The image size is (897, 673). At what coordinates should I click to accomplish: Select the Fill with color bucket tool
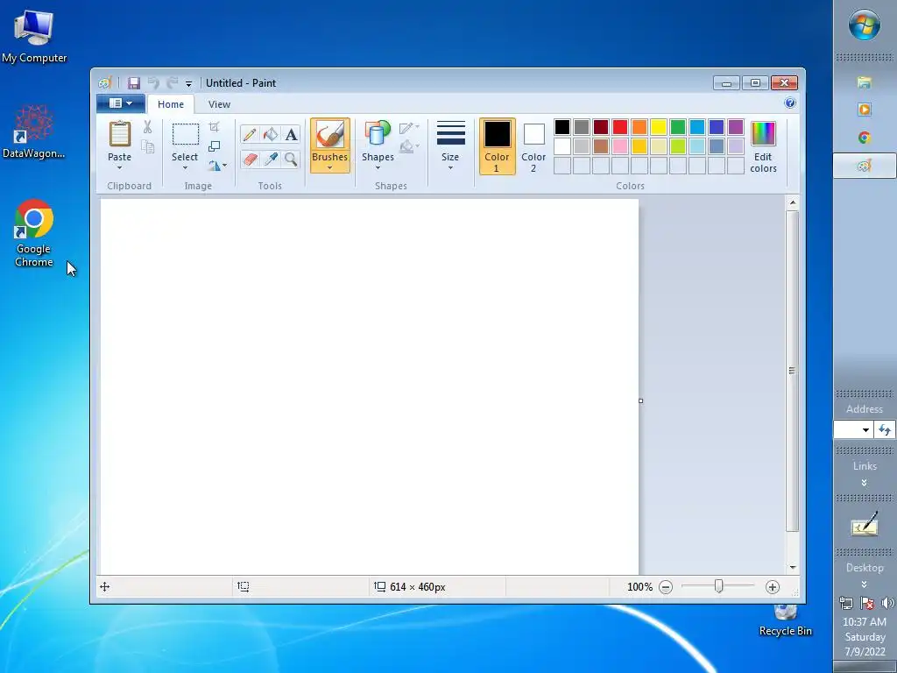pos(270,134)
